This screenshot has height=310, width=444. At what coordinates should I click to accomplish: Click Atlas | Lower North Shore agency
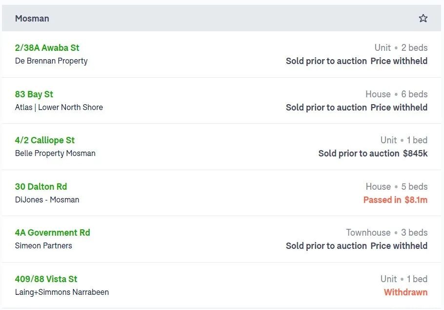59,107
